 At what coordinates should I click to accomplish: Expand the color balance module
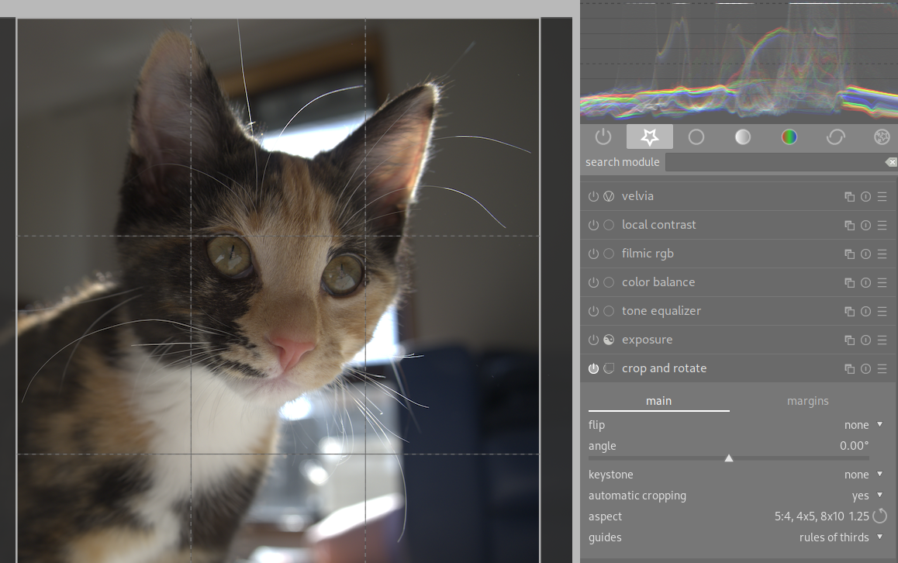click(x=658, y=282)
